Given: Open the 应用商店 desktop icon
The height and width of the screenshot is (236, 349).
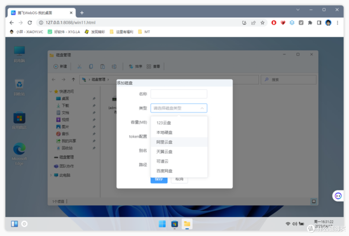Looking at the screenshot, I should coord(19,121).
